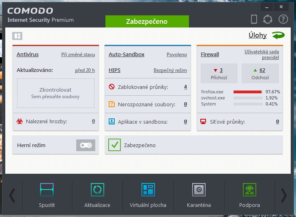This screenshot has width=296, height=217.
Task: Open the Aktualizace update icon
Action: [x=97, y=190]
